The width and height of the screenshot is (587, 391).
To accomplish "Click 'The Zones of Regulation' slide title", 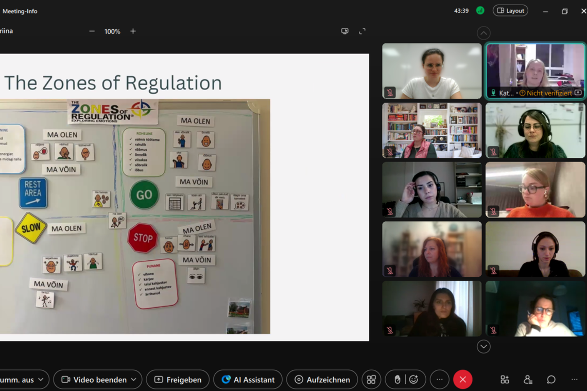I will pos(113,83).
